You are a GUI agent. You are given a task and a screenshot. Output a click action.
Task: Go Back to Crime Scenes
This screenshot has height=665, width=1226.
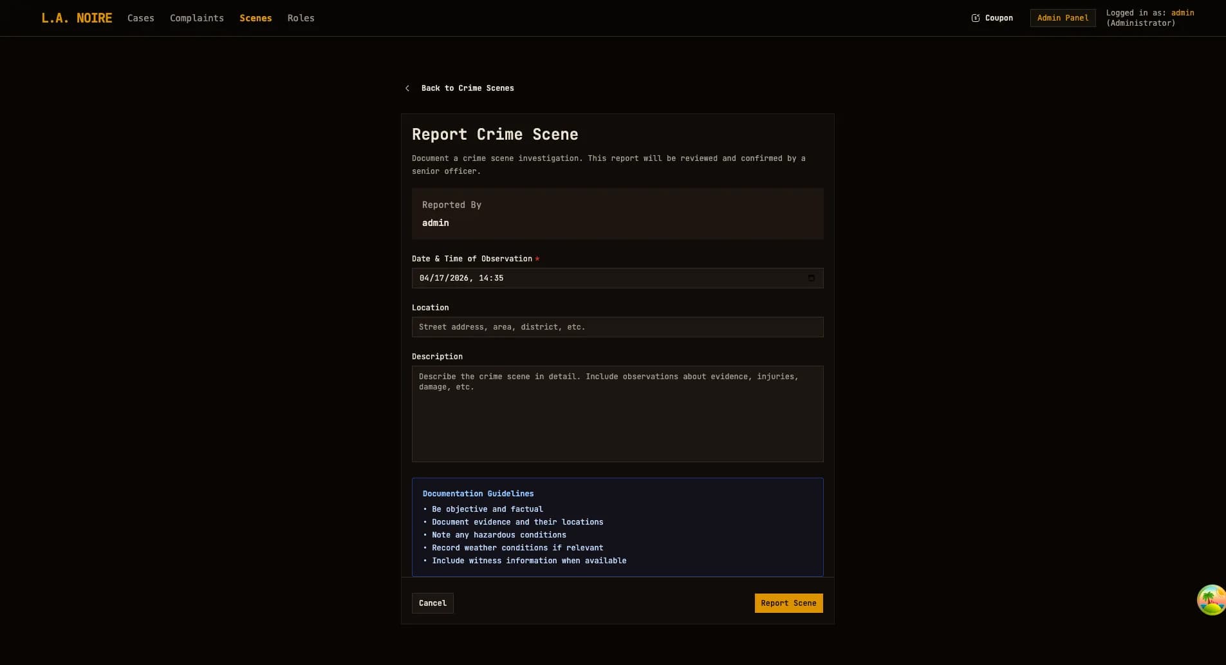point(460,88)
